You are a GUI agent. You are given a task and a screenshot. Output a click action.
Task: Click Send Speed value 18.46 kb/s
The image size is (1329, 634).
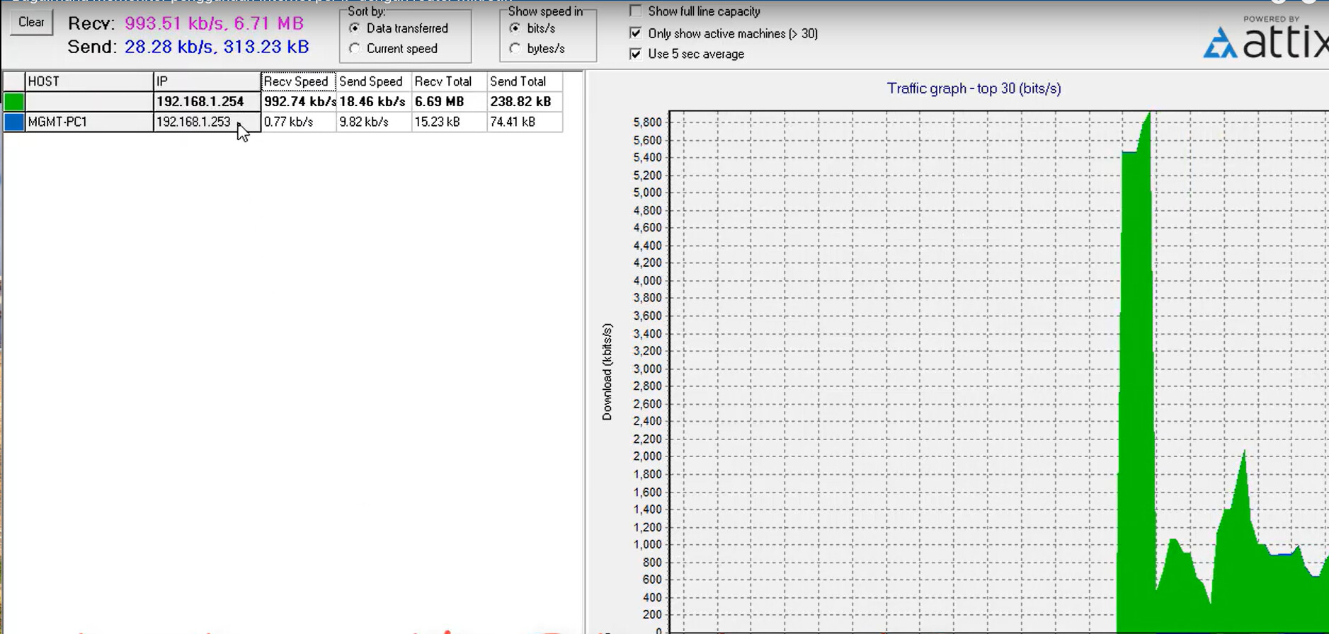click(x=374, y=102)
